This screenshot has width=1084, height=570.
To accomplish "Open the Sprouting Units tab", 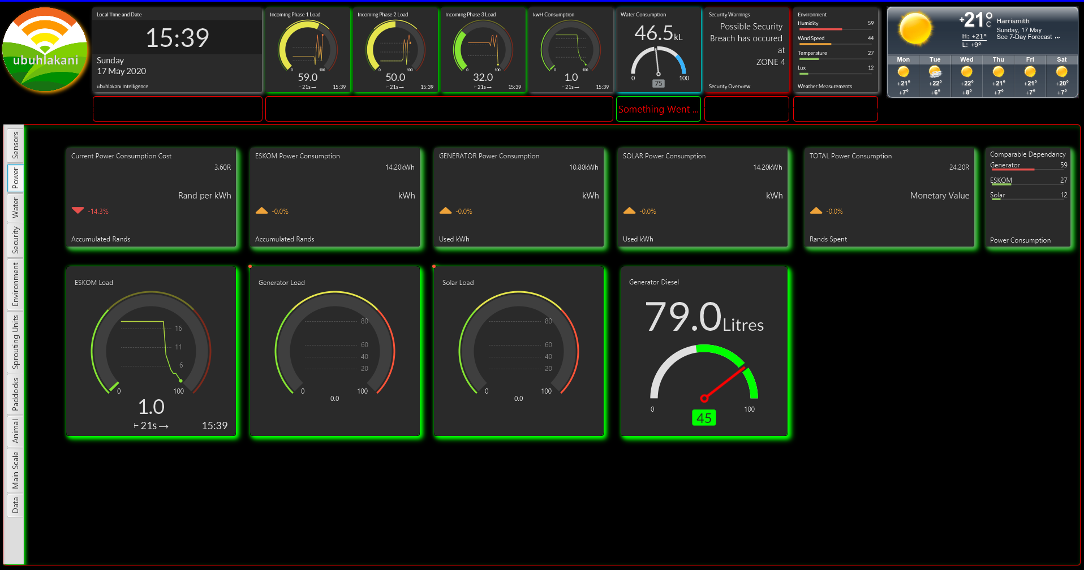I will point(15,341).
